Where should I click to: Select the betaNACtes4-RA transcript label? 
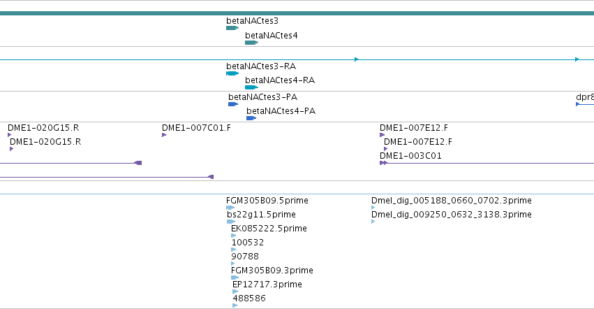click(x=280, y=80)
